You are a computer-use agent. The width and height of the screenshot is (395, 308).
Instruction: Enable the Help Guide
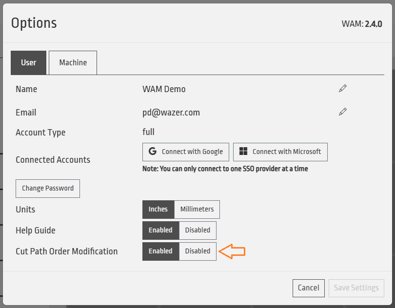coord(160,230)
